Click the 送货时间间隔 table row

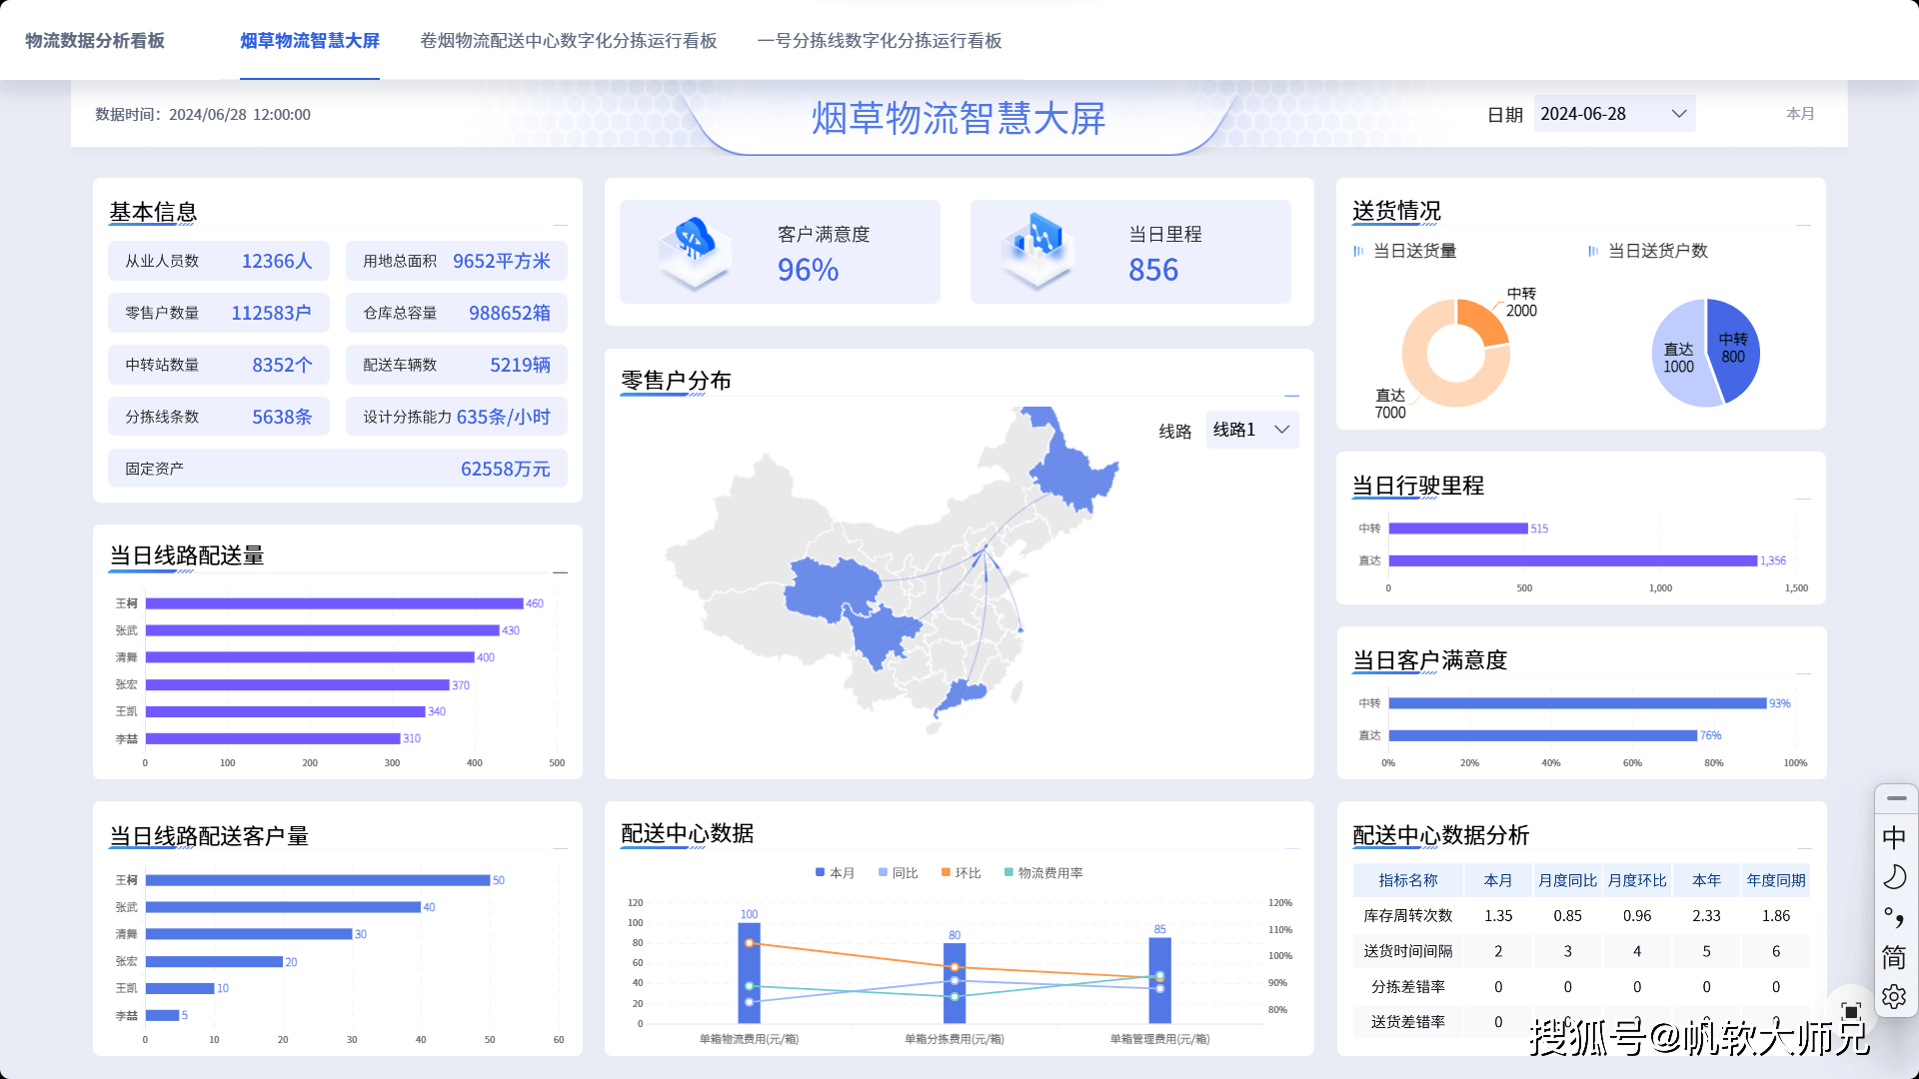point(1581,951)
